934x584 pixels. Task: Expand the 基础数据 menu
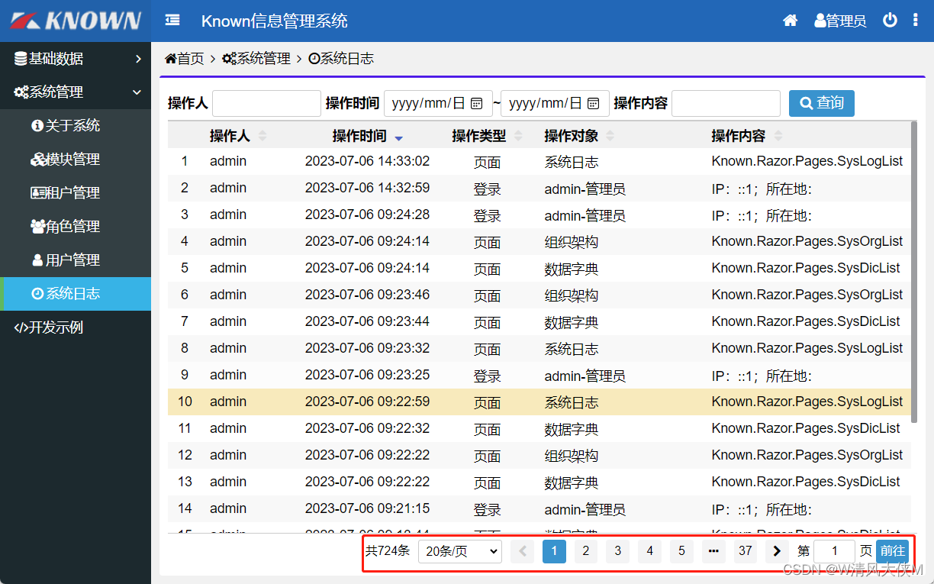pyautogui.click(x=76, y=59)
